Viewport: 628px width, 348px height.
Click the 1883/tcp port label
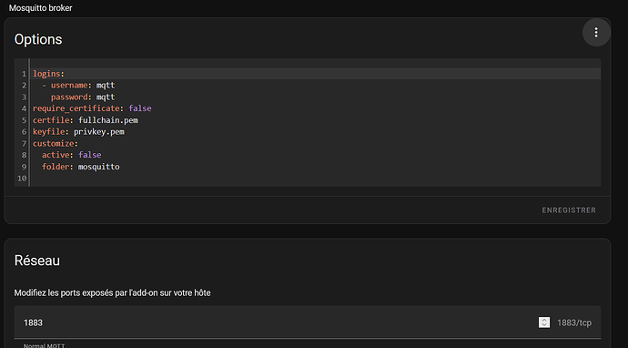[x=574, y=322]
